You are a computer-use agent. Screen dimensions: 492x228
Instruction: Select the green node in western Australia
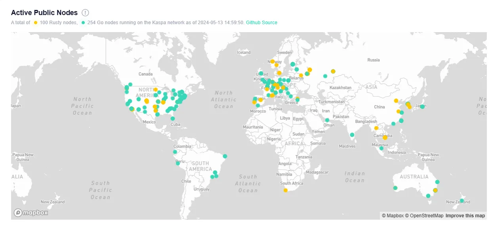395,188
